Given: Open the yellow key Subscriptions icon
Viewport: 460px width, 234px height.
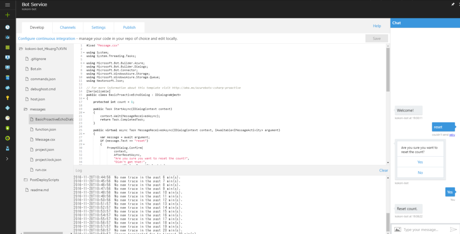Looking at the screenshot, I should [x=8, y=98].
